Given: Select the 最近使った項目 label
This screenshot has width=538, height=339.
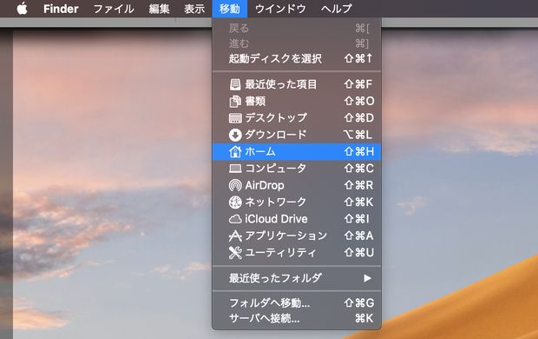Looking at the screenshot, I should pyautogui.click(x=280, y=84).
